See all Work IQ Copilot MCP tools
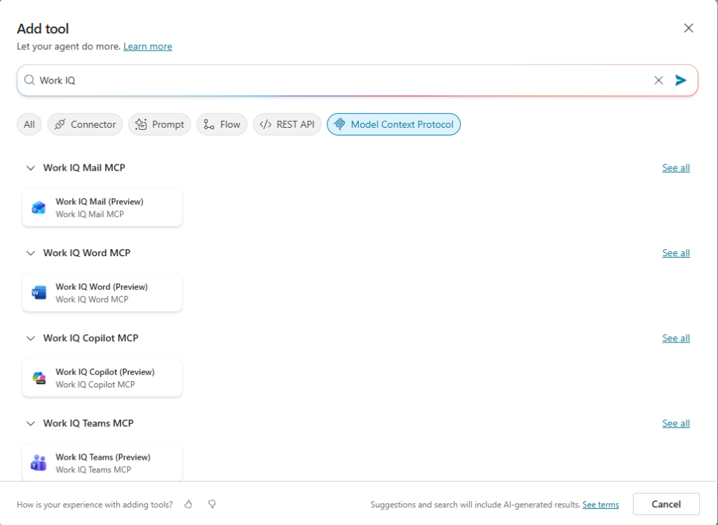The image size is (718, 525). 676,338
